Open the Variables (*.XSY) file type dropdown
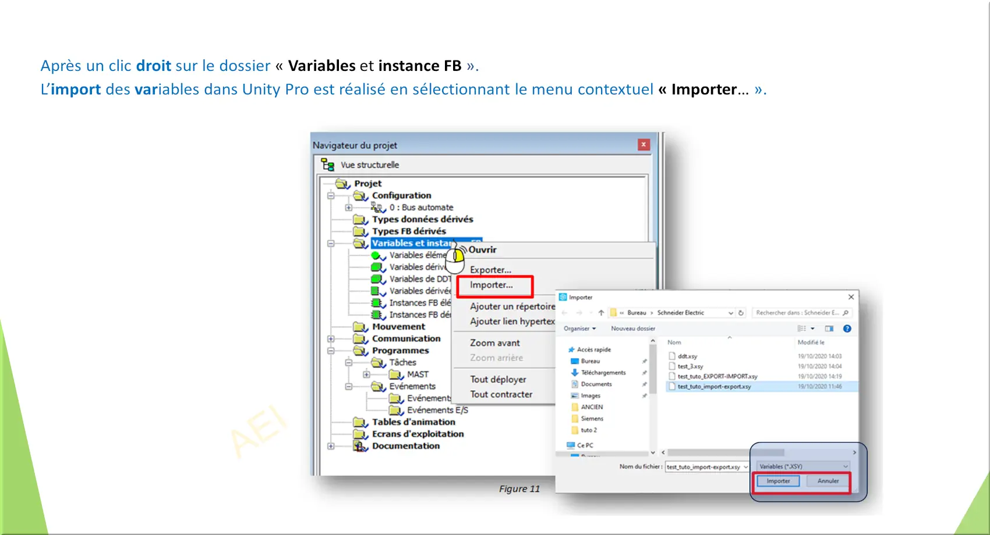The height and width of the screenshot is (535, 990). (804, 466)
